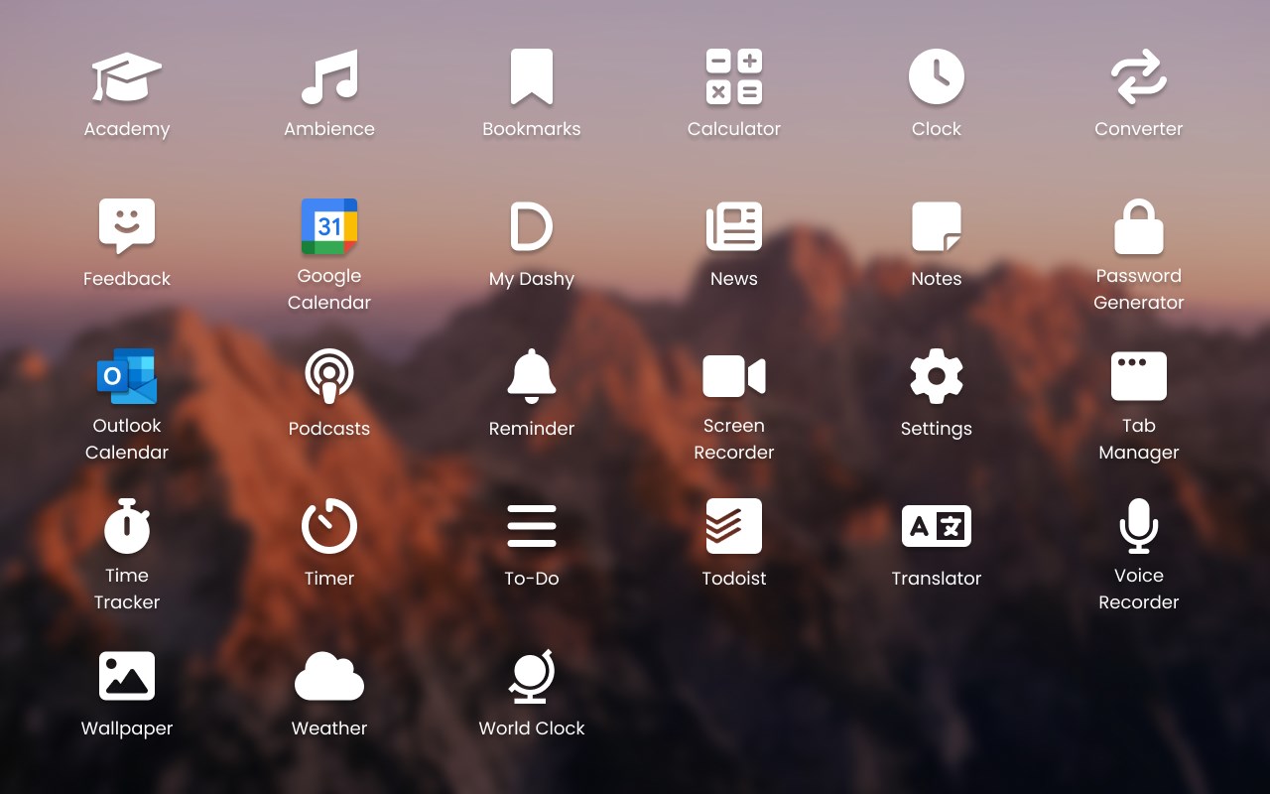The height and width of the screenshot is (794, 1270).
Task: Click the Converter arrows icon
Action: pyautogui.click(x=1139, y=77)
